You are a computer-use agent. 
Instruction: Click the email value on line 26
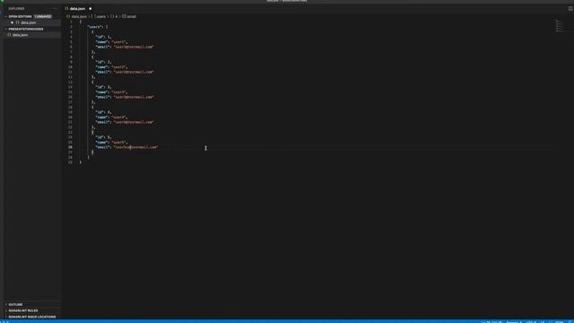coord(135,147)
